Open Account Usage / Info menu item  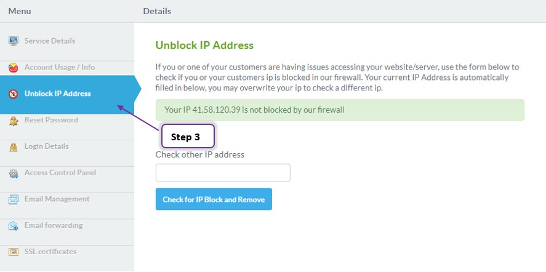pos(67,68)
